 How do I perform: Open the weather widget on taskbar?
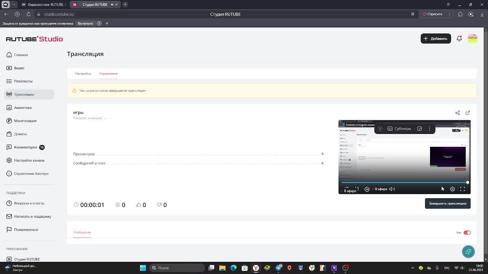click(x=20, y=268)
